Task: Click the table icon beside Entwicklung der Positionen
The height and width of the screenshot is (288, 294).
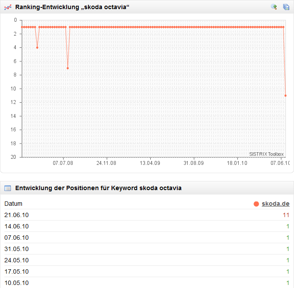Action: (7, 188)
